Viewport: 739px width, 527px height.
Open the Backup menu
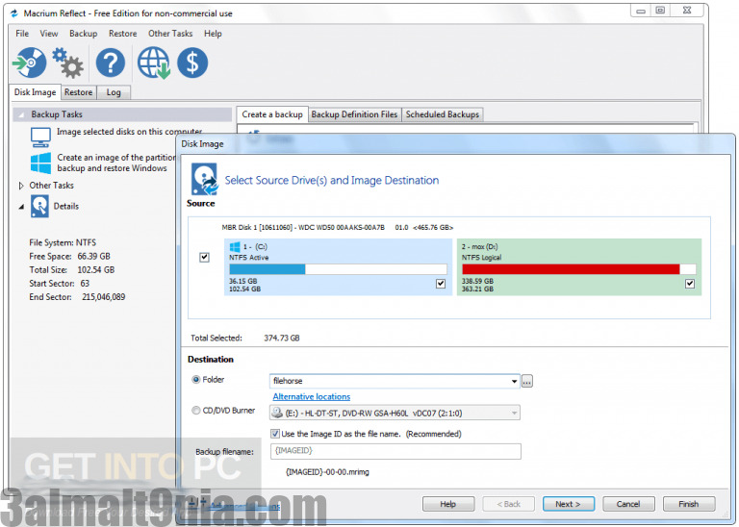83,34
